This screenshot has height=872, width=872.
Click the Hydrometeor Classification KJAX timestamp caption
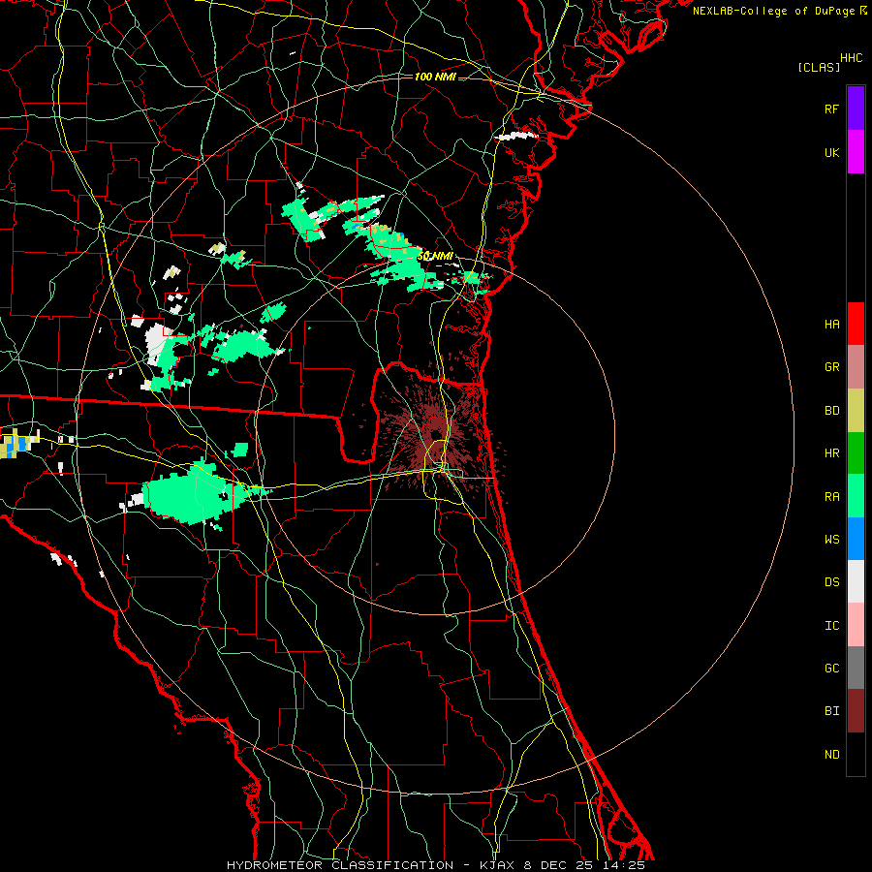(435, 865)
